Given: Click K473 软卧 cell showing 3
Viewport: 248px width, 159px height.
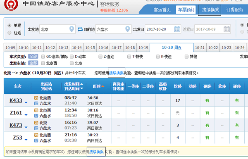Looking at the screenshot, I should pos(178,125).
